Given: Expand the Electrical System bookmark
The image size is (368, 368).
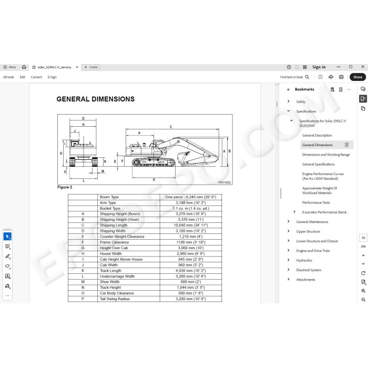Looking at the screenshot, I should (289, 270).
